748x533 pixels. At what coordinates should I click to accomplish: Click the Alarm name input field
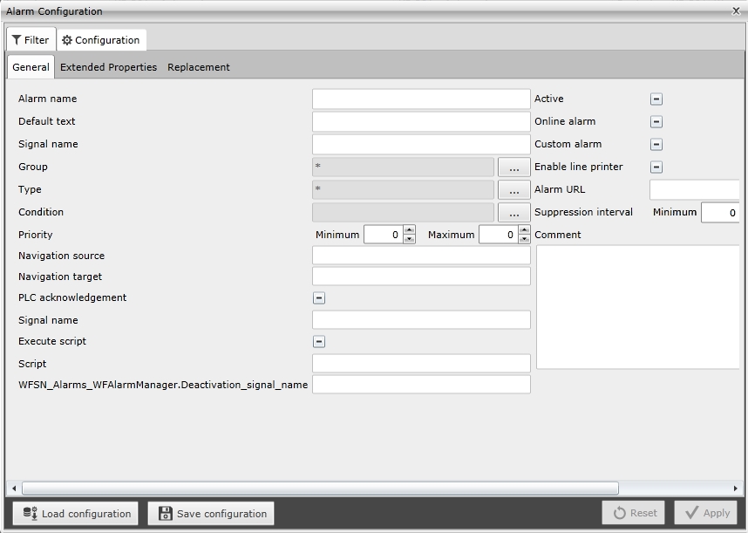click(x=420, y=99)
